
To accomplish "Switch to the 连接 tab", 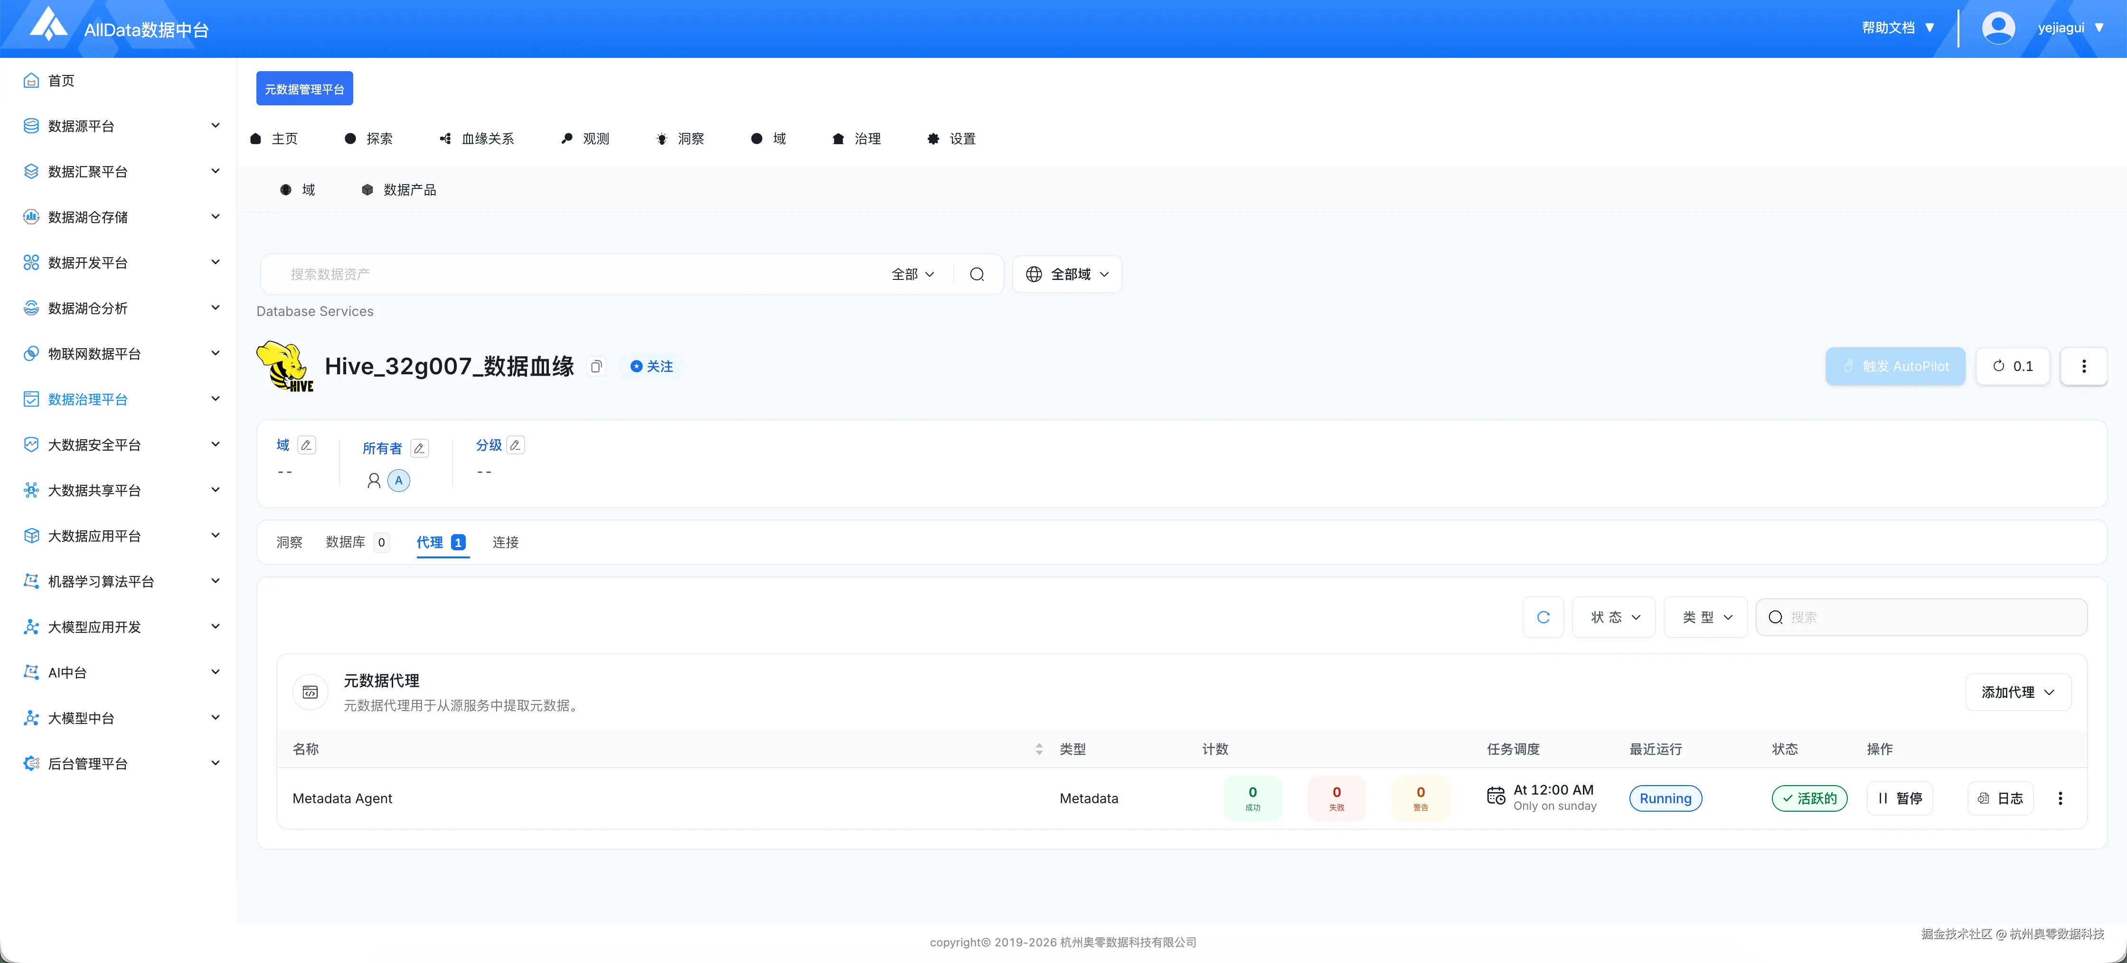I will pyautogui.click(x=505, y=542).
